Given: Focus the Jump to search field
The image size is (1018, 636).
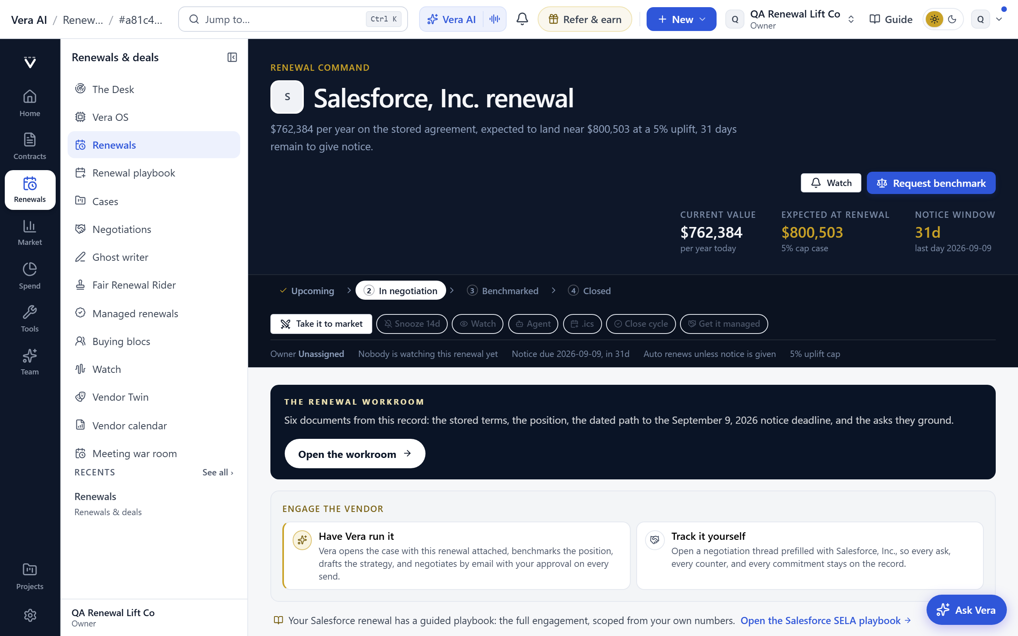Looking at the screenshot, I should tap(293, 19).
